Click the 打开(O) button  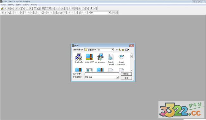pyautogui.click(x=126, y=74)
